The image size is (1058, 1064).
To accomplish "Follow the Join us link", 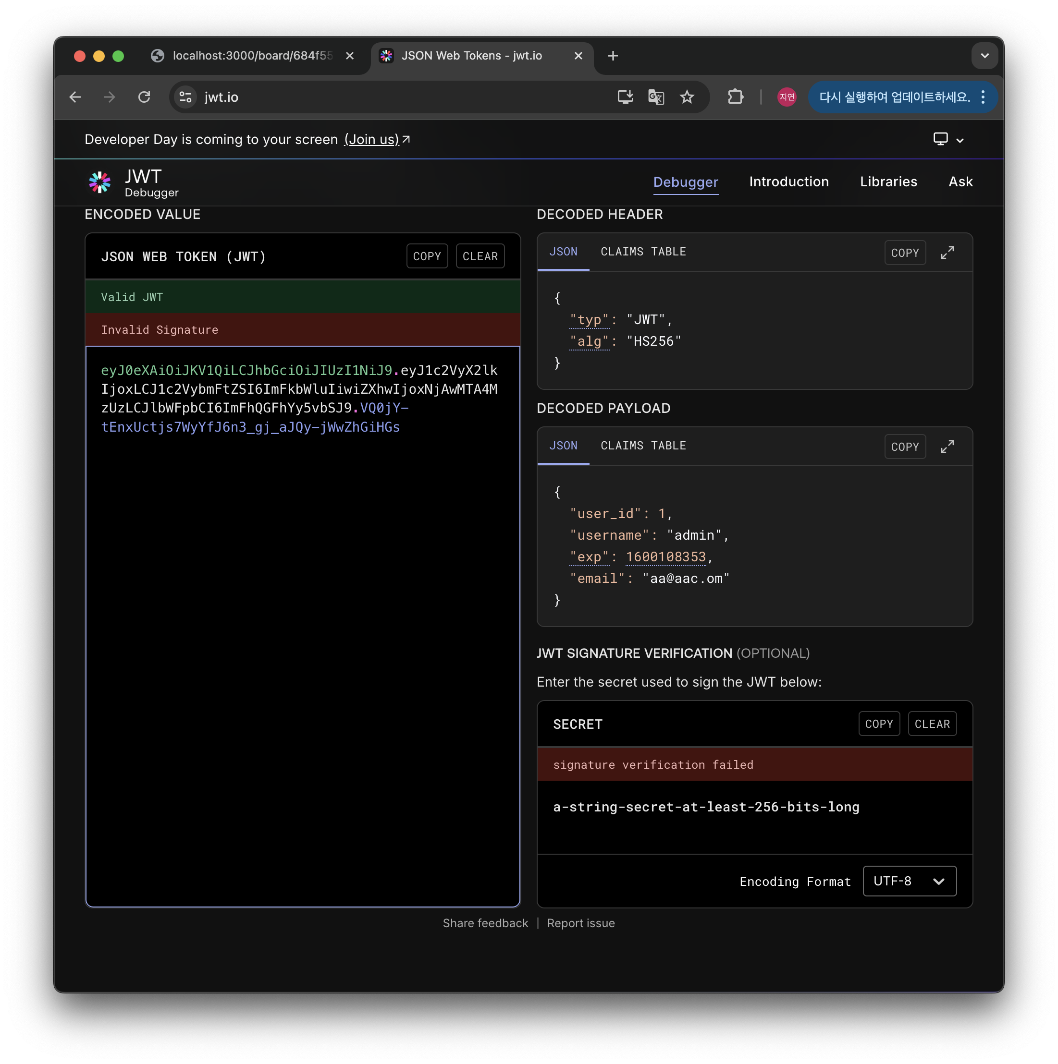I will (372, 139).
